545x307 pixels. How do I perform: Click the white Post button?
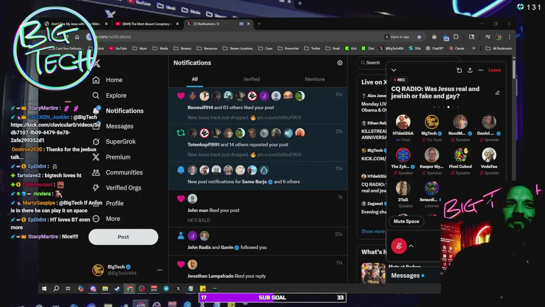pos(123,237)
